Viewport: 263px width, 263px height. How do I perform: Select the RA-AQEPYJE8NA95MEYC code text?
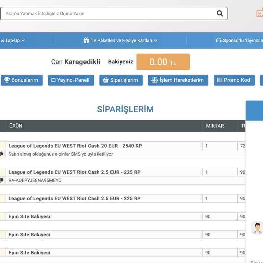(35, 180)
